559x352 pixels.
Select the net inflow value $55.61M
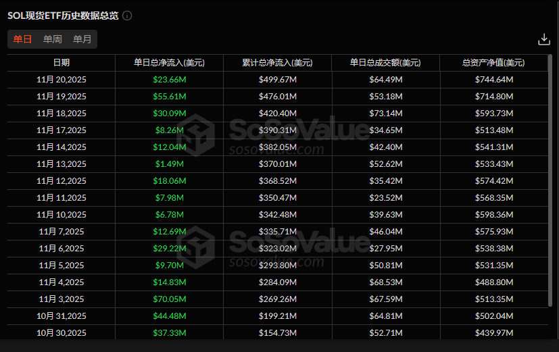[170, 97]
